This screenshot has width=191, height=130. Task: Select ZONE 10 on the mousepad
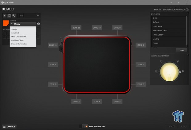click(x=97, y=28)
